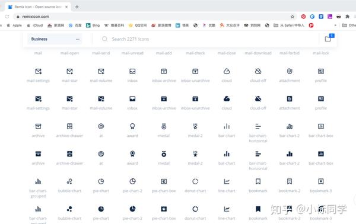Choose the outline bookmark-2 icon
356x224 pixels.
pyautogui.click(x=290, y=181)
